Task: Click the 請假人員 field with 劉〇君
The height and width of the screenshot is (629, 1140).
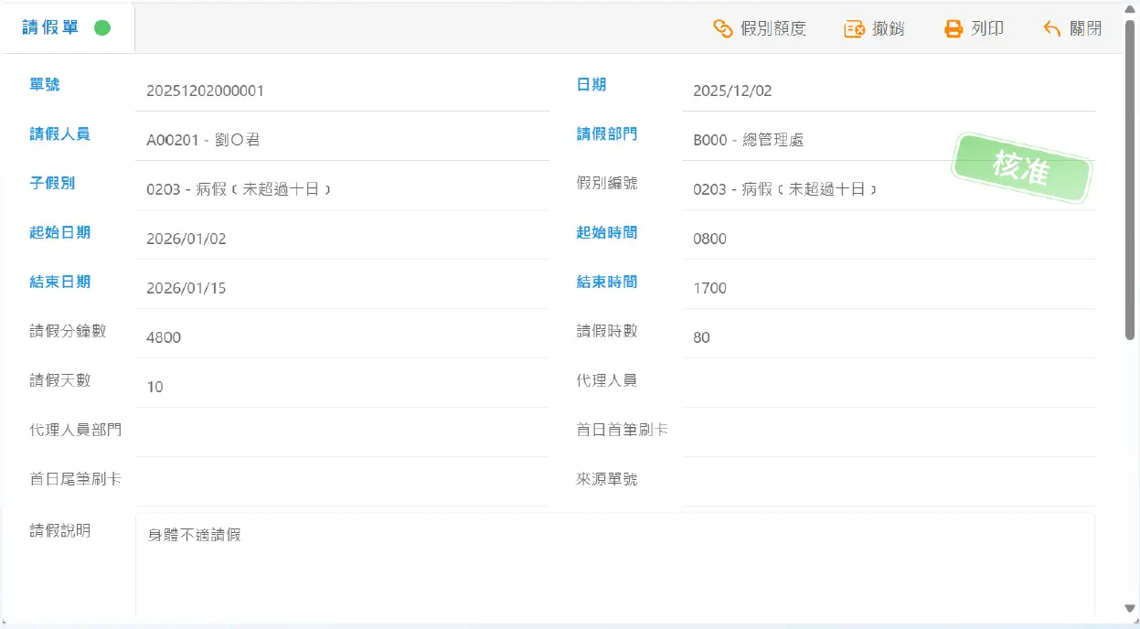Action: 343,140
